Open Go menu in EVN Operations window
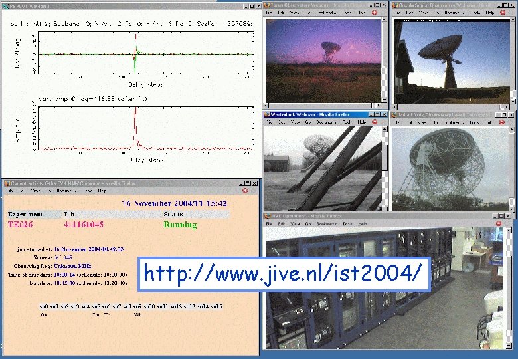Screen dimensions: 518x359 308,224
